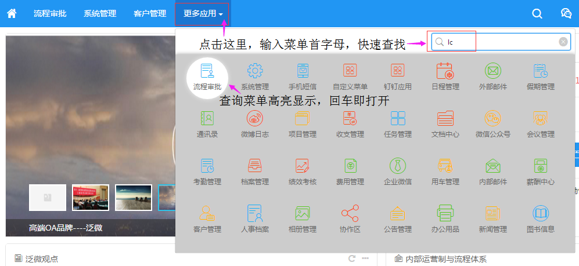The height and width of the screenshot is (266, 579).
Task: Open the 新闻管理 icon
Action: click(x=492, y=213)
